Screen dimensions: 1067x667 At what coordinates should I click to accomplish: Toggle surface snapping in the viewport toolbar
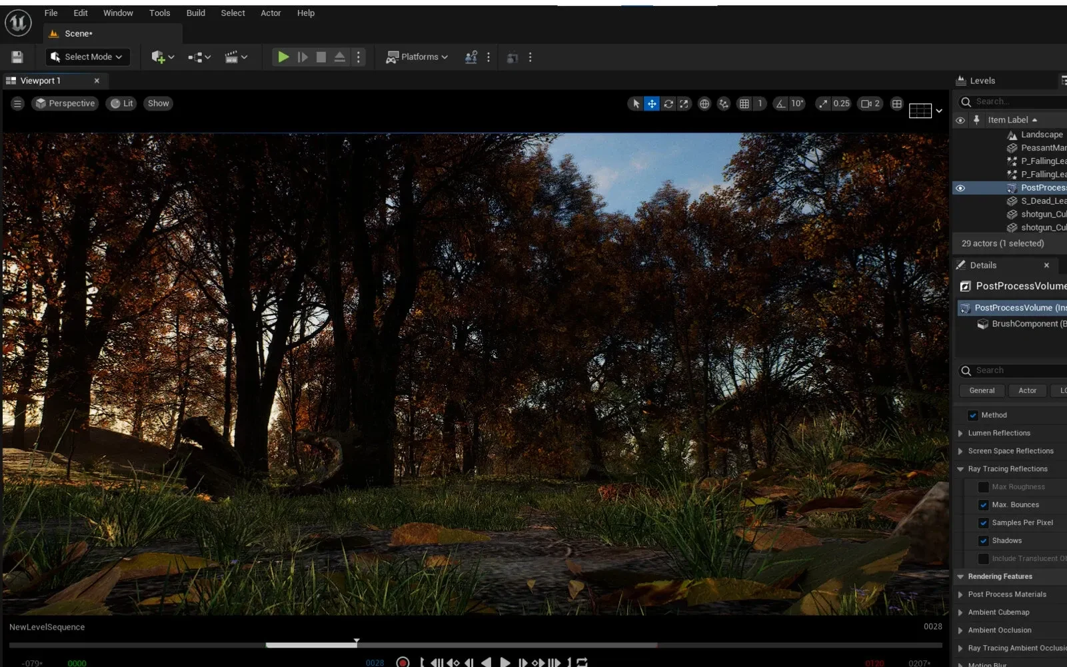coord(724,103)
